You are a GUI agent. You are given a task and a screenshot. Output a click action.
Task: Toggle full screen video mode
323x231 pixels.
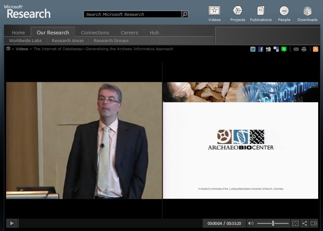click(x=295, y=223)
